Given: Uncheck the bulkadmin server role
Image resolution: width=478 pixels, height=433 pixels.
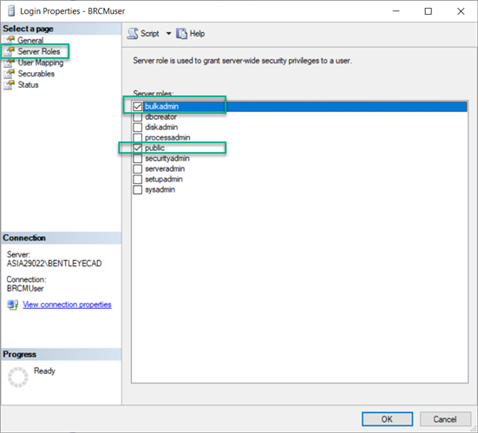Looking at the screenshot, I should (137, 107).
